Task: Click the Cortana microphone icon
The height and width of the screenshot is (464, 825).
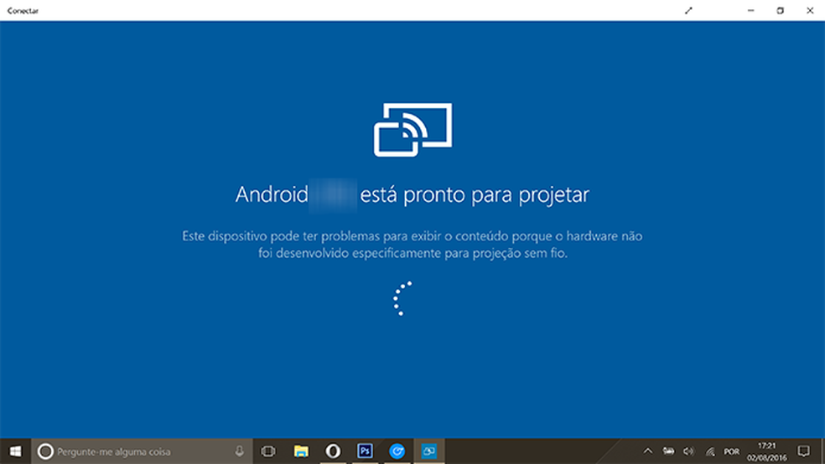Action: coord(240,451)
